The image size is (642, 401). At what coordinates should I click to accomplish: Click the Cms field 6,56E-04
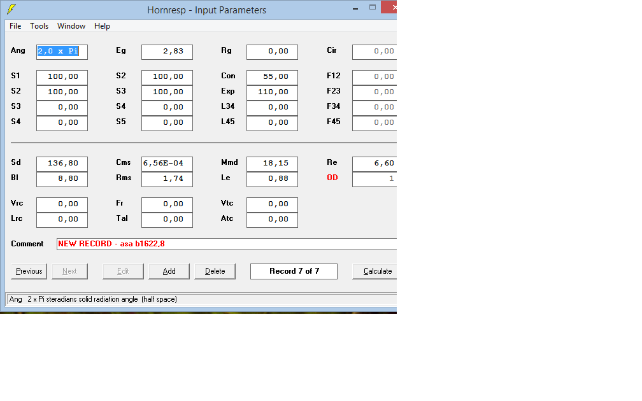pos(167,164)
